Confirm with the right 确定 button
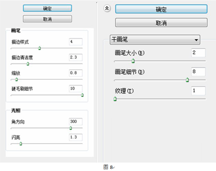Screen dimensions: 216x171 [x=161, y=9]
